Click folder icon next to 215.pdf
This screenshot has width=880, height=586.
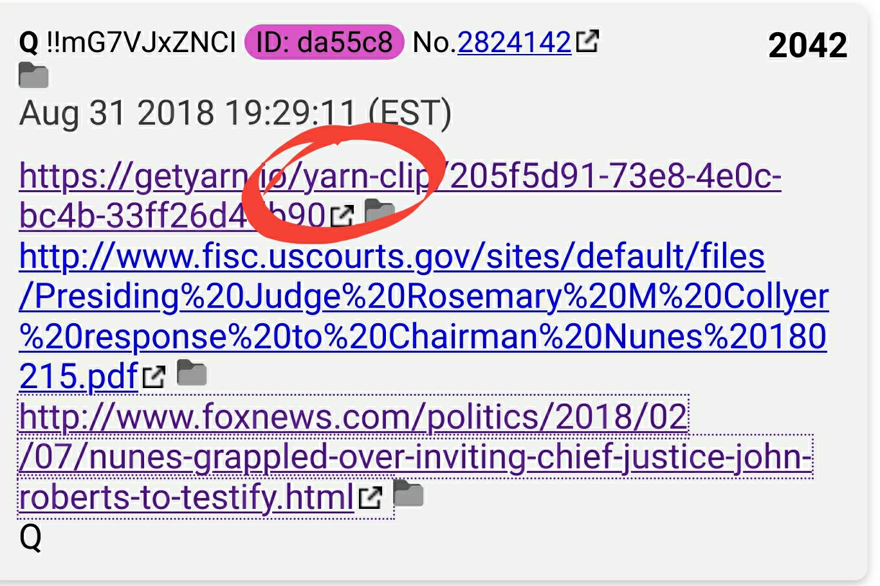192,373
